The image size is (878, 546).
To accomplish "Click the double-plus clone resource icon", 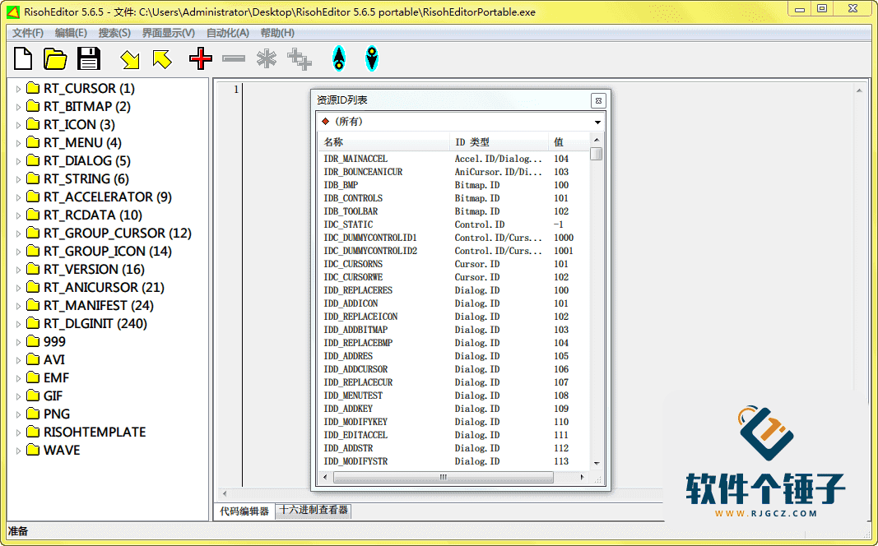I will (x=299, y=58).
